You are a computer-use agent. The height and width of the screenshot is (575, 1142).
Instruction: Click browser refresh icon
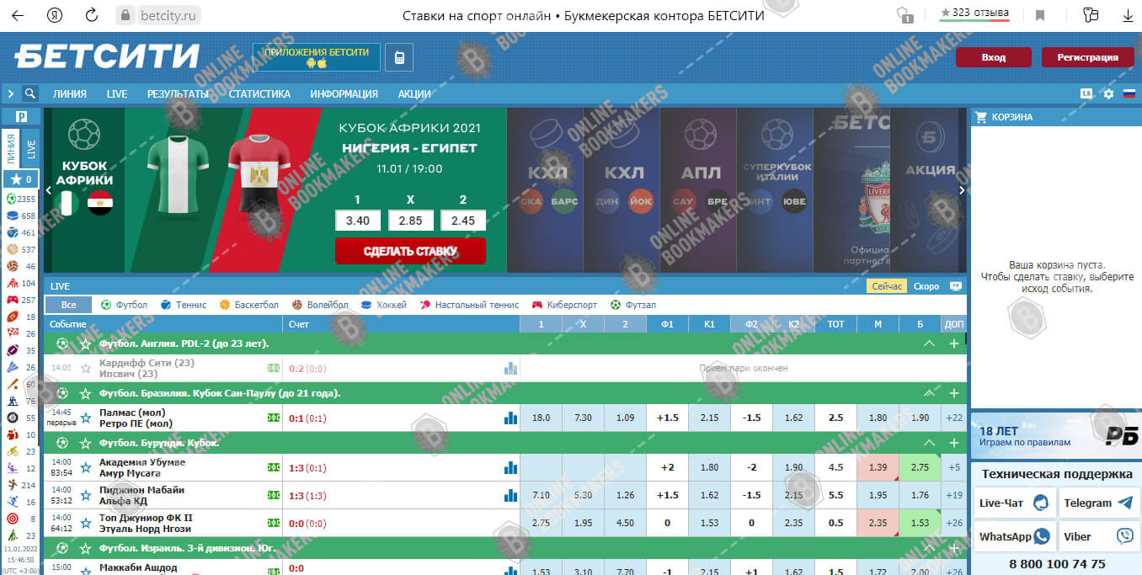click(x=92, y=15)
